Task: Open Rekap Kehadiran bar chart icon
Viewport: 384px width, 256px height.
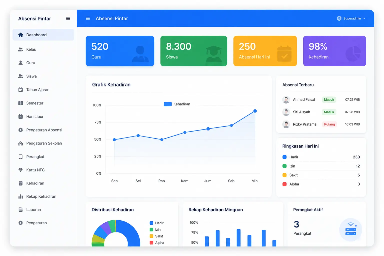Action: [x=20, y=196]
